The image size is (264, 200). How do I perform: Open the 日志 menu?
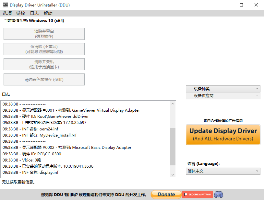[x=34, y=13]
